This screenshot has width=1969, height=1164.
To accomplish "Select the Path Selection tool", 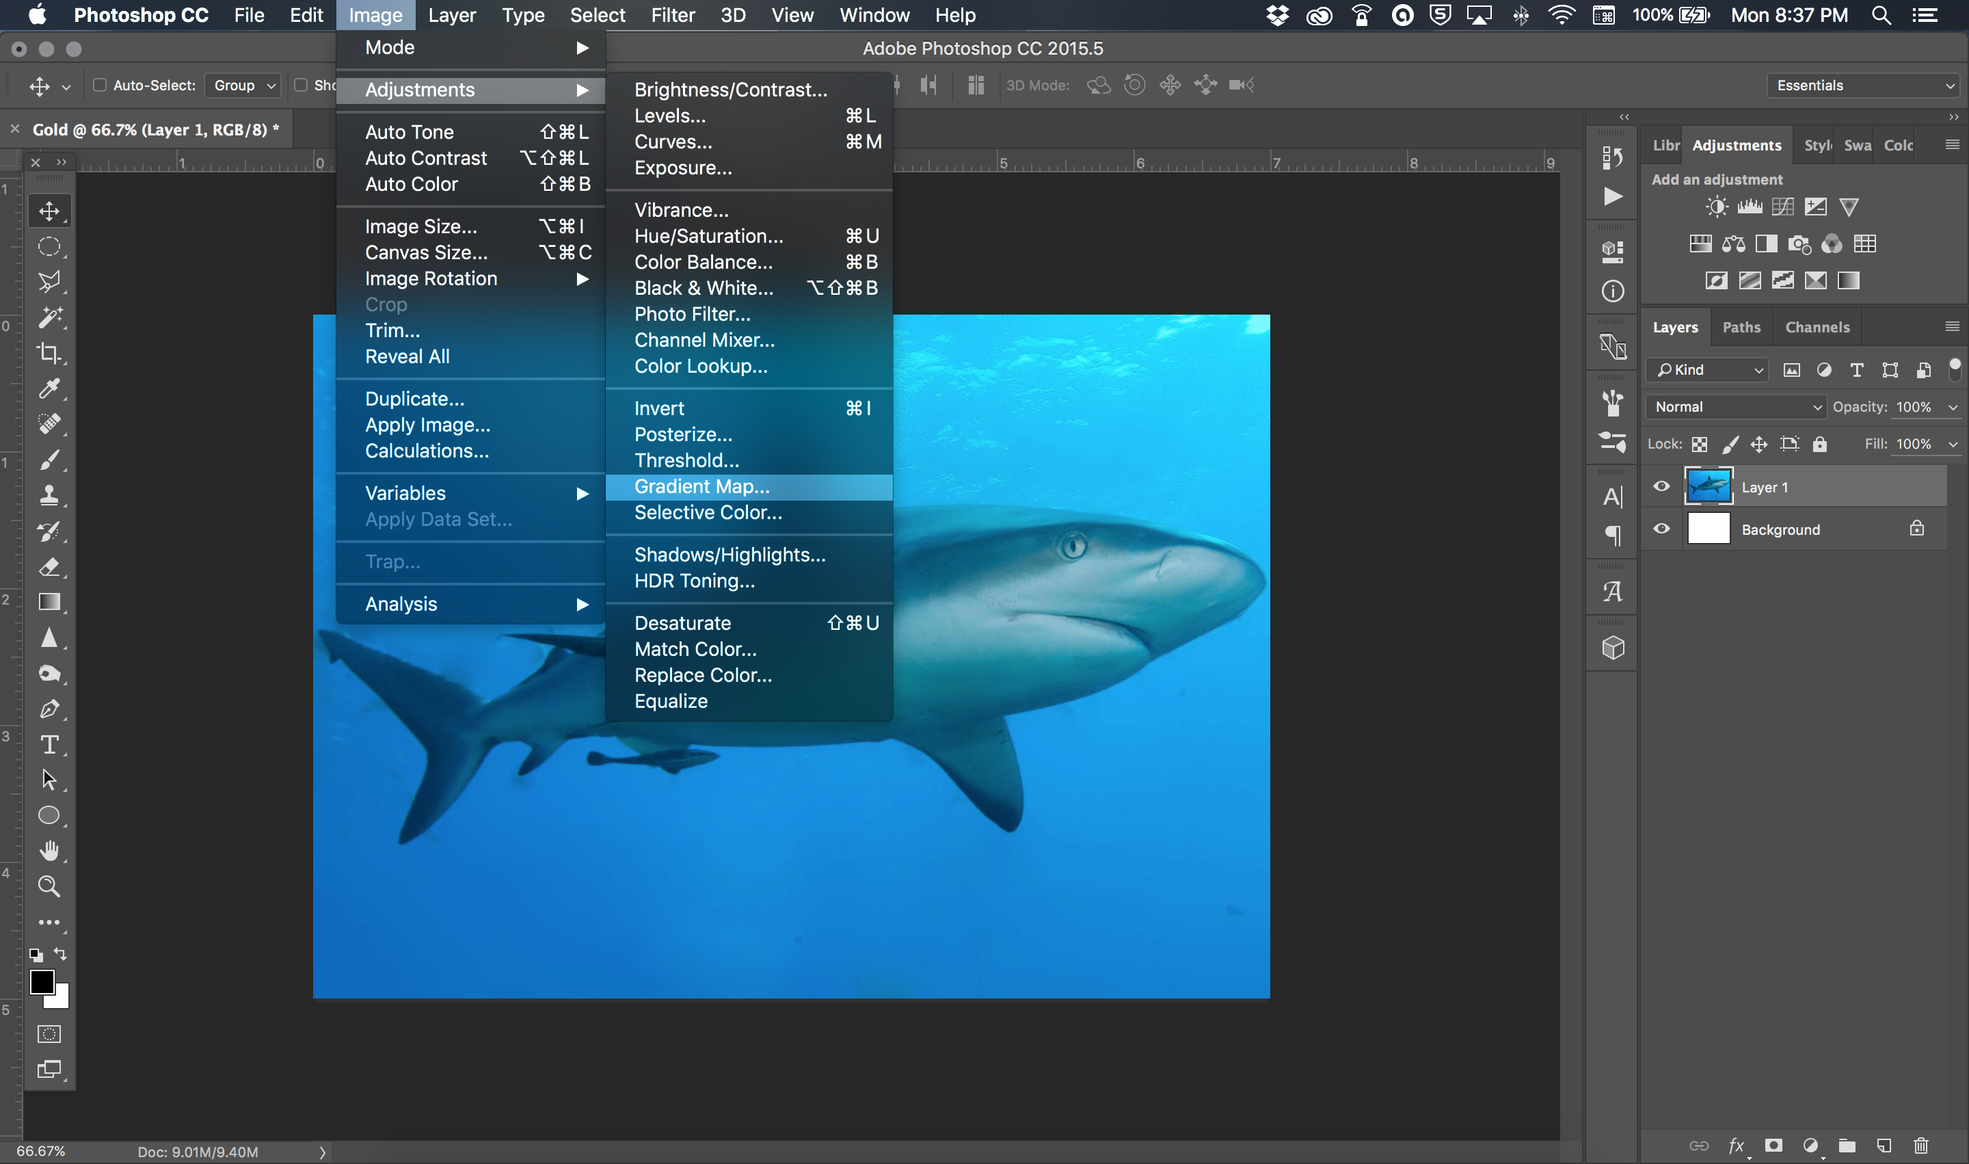I will point(49,780).
